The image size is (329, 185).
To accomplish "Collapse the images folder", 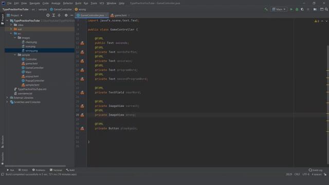I will tap(15, 38).
